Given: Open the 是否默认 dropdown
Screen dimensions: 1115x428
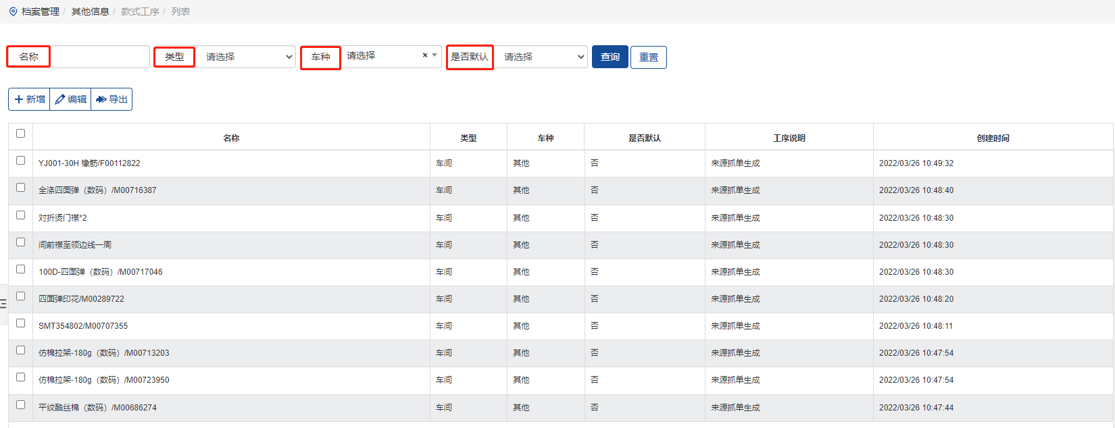Looking at the screenshot, I should click(542, 57).
